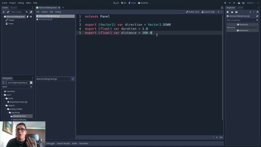Save the current resource in Inspector

(237, 12)
